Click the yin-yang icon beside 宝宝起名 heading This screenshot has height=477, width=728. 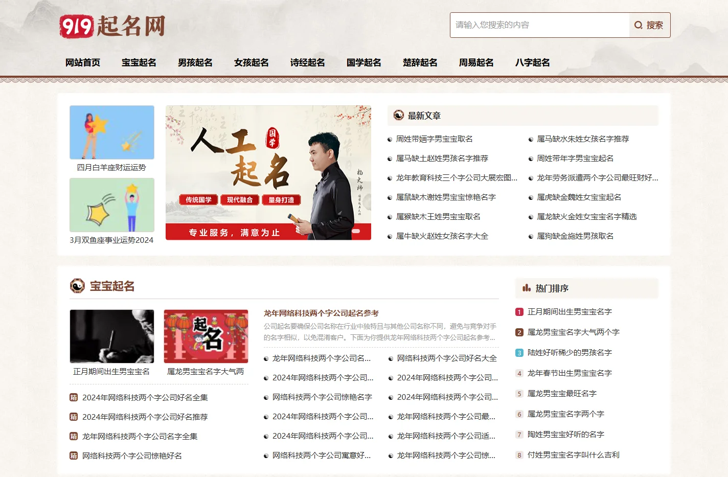pyautogui.click(x=77, y=286)
